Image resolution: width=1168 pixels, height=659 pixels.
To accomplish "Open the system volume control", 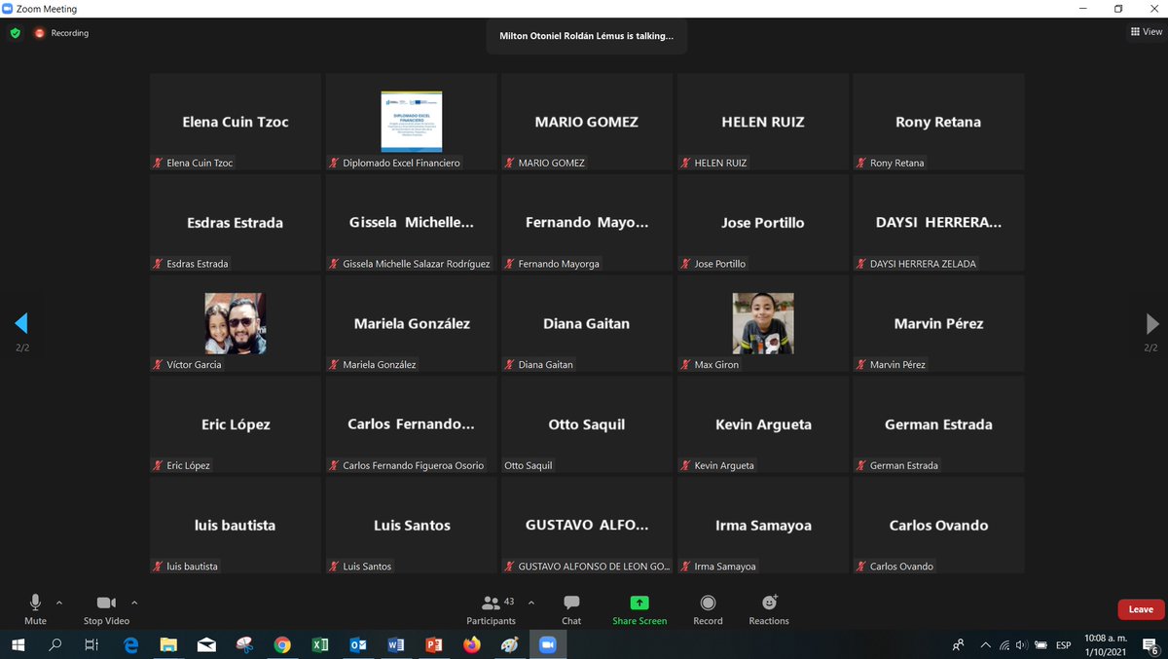I will [x=1020, y=644].
